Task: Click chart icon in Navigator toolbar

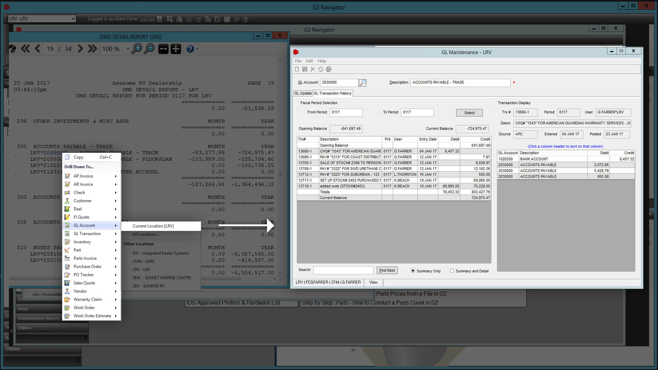Action: click(217, 19)
